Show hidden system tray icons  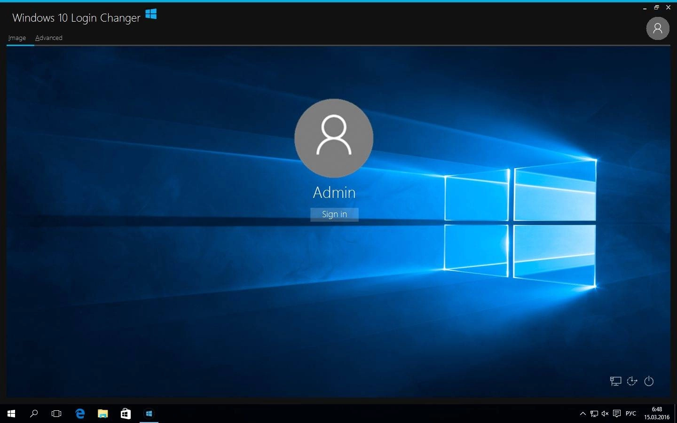(x=583, y=414)
